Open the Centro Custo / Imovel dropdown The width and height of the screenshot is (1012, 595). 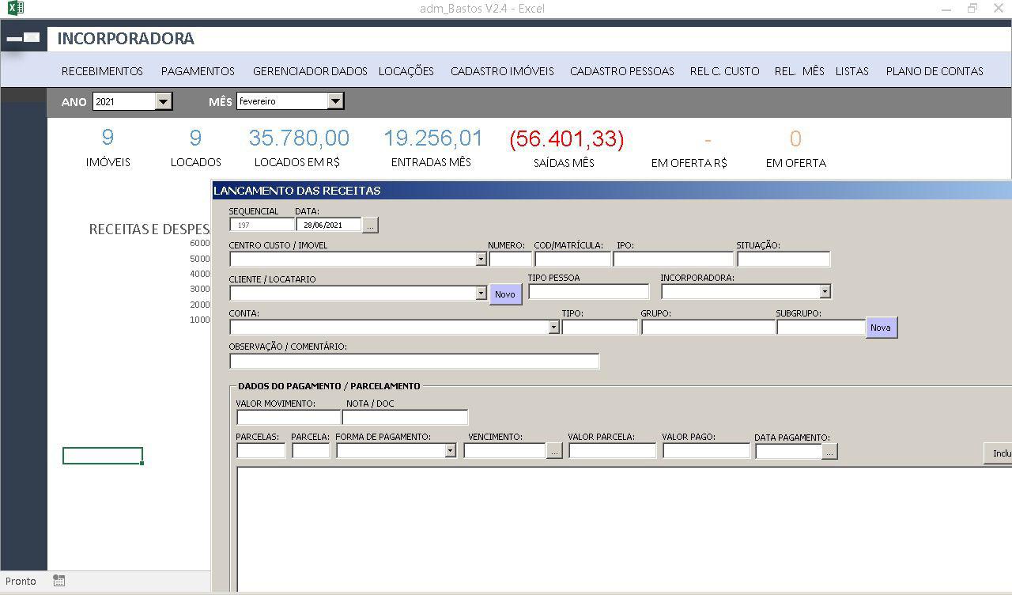click(x=481, y=260)
